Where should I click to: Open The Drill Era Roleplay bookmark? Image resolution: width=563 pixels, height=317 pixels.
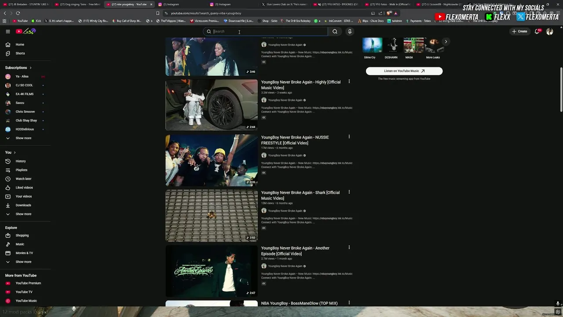[296, 21]
